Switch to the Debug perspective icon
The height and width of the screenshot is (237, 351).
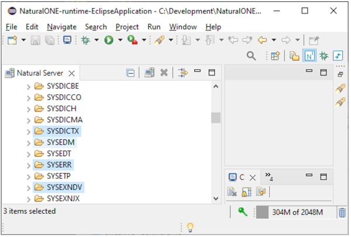click(x=324, y=56)
